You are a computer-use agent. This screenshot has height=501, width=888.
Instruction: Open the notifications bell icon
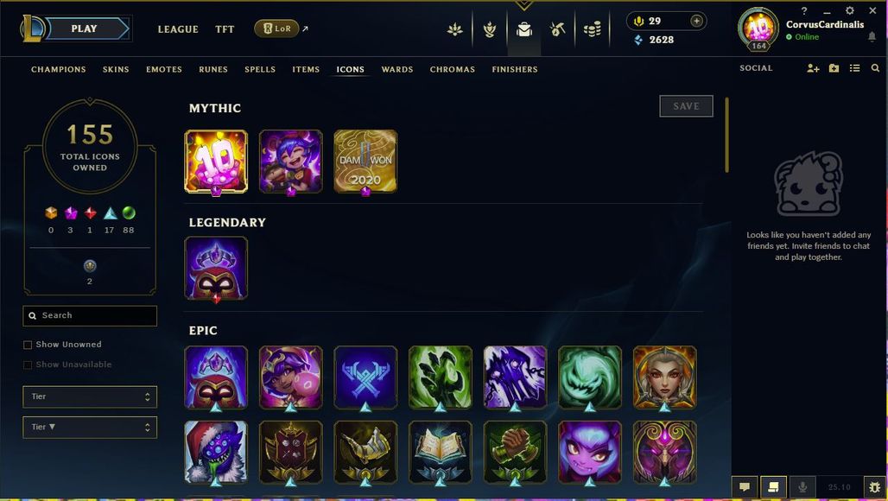(872, 37)
